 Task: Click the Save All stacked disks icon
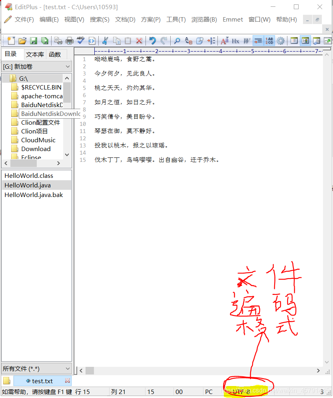pos(45,41)
